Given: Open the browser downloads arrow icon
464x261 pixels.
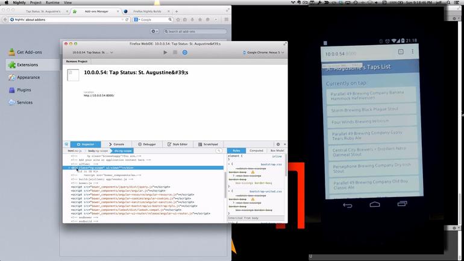Looking at the screenshot, I should [x=192, y=19].
